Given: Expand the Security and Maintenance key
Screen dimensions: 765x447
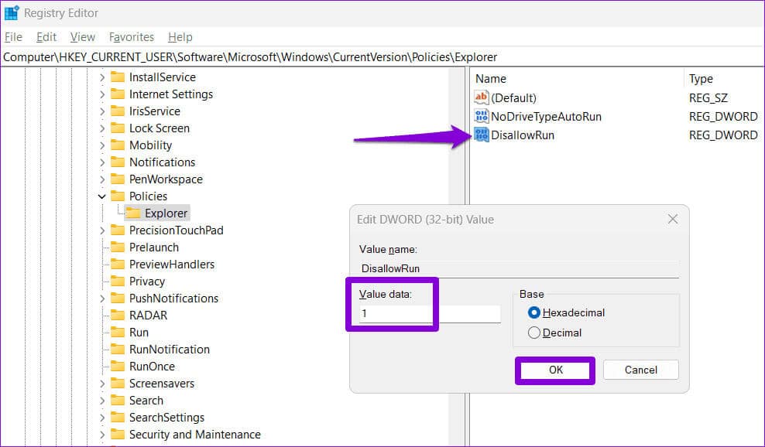Looking at the screenshot, I should tap(102, 435).
